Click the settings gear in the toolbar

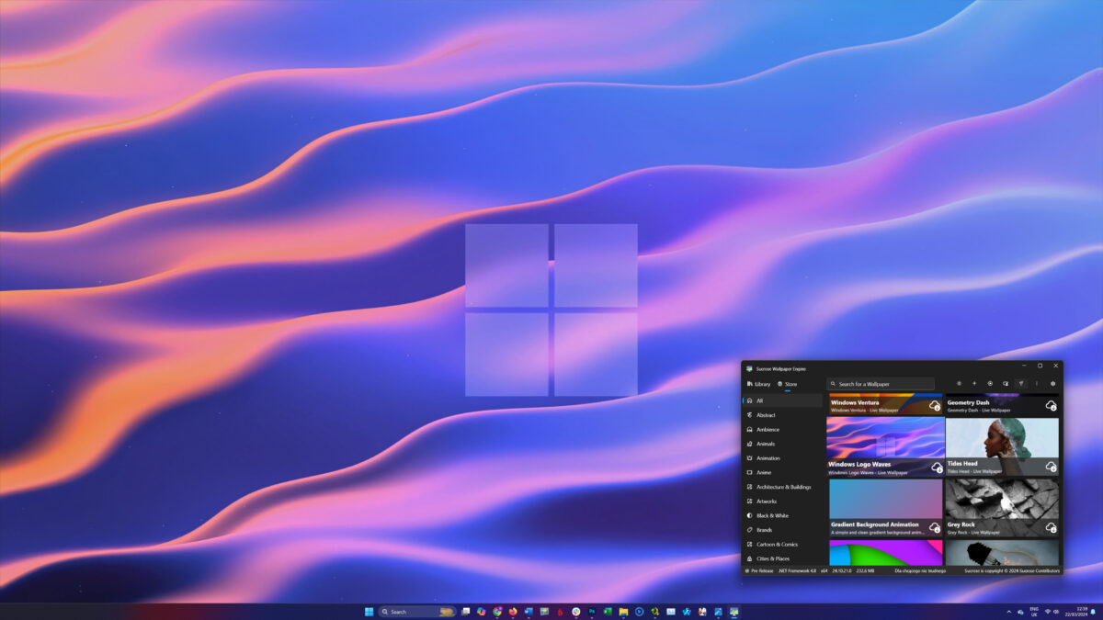point(1052,384)
